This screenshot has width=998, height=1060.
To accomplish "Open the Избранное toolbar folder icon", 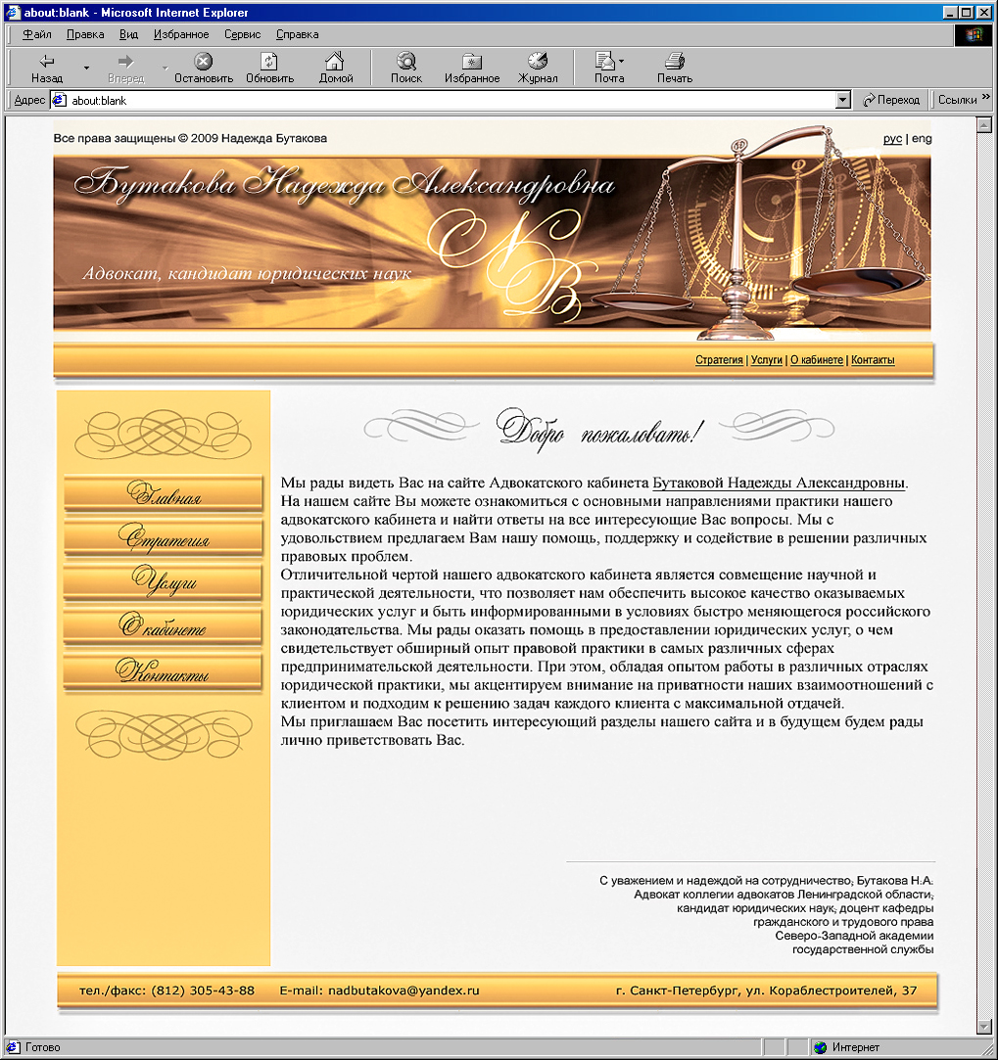I will (472, 62).
